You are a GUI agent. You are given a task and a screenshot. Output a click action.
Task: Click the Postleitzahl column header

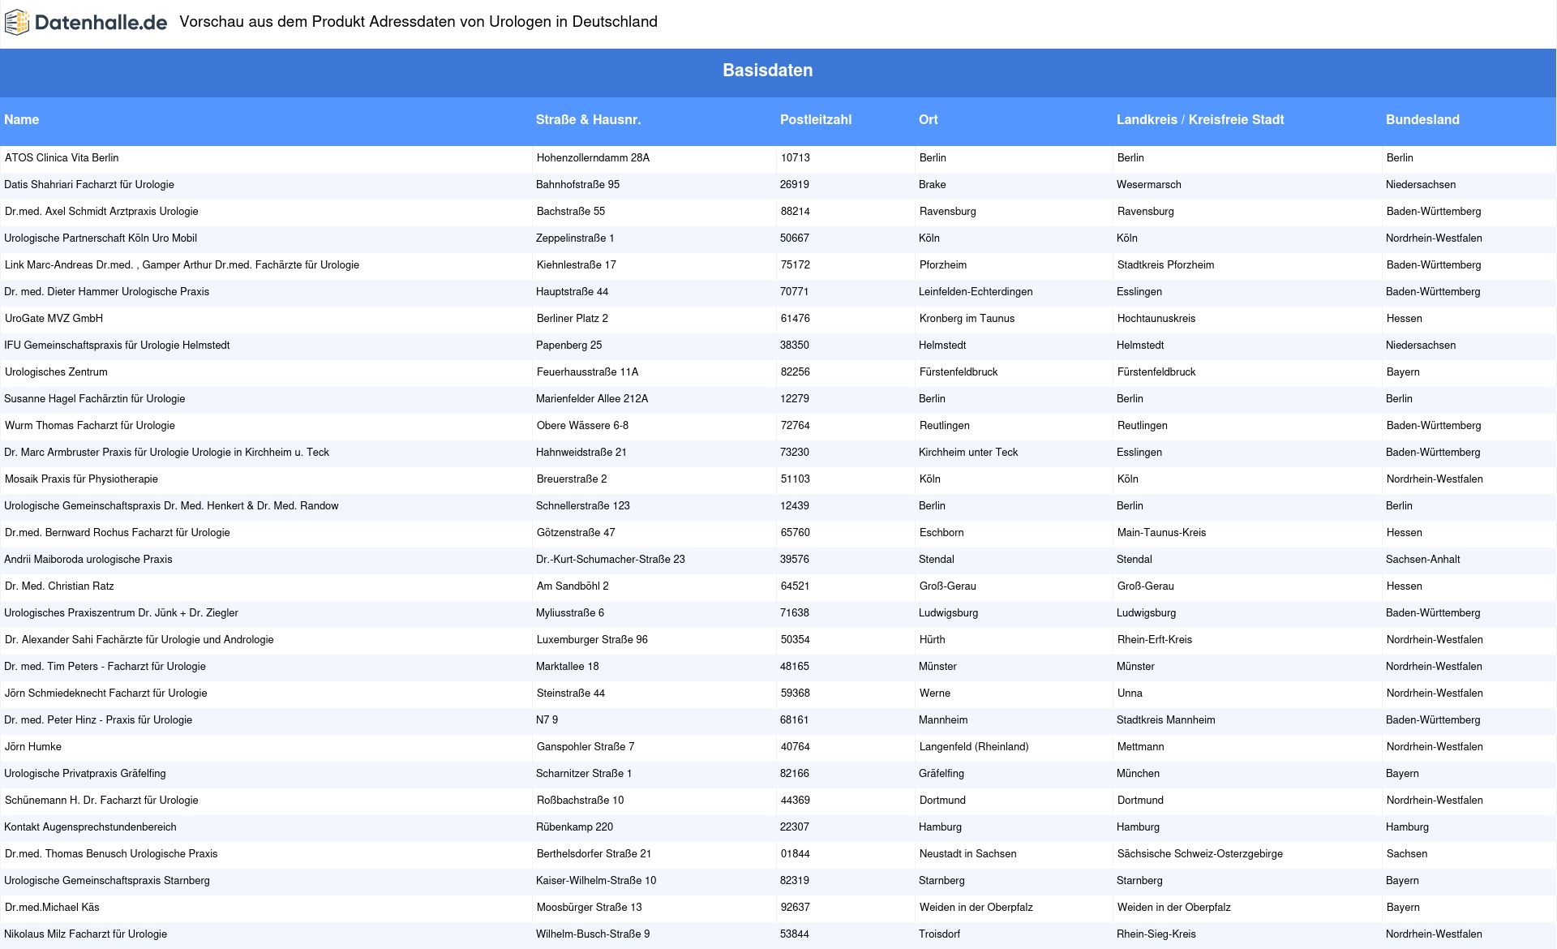click(816, 119)
